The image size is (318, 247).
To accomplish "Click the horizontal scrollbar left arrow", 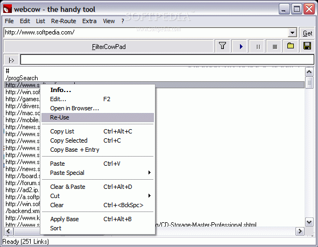I will [x=9, y=231].
